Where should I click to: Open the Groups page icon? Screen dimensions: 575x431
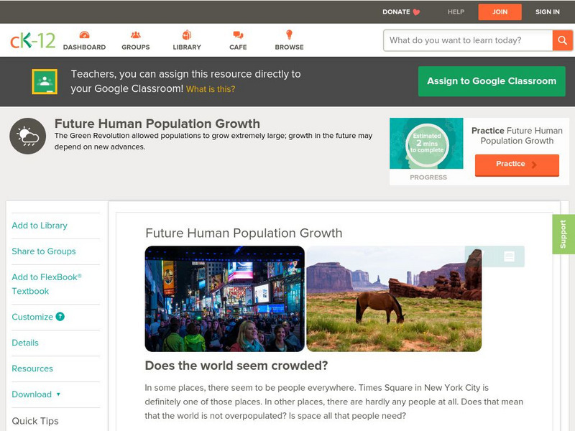(x=135, y=35)
